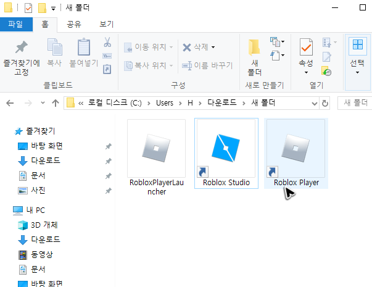Go back with the Back arrow
Viewport: 372px width, 287px height.
tap(10, 103)
